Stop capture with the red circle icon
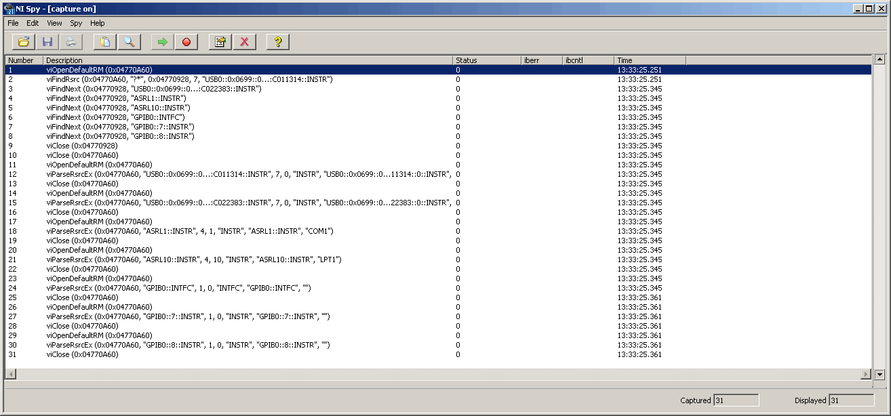 (x=186, y=42)
